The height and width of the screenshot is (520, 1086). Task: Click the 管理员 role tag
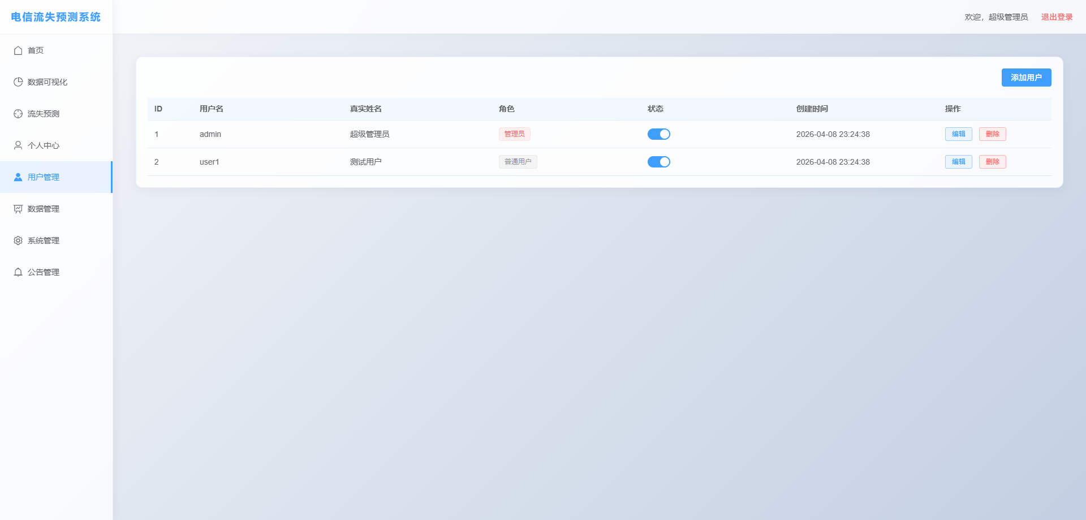click(x=514, y=134)
